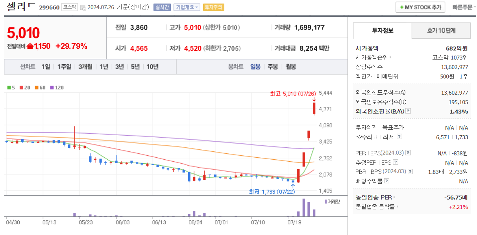Select the 1일 line chart period
The image size is (477, 235).
pyautogui.click(x=46, y=67)
